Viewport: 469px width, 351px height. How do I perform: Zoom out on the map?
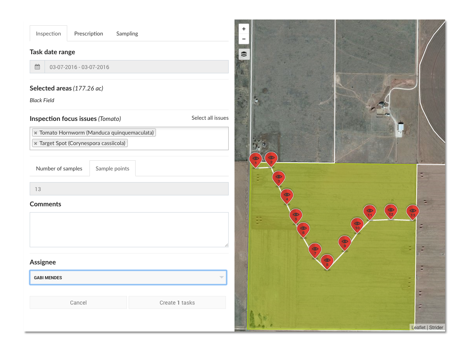coord(244,39)
